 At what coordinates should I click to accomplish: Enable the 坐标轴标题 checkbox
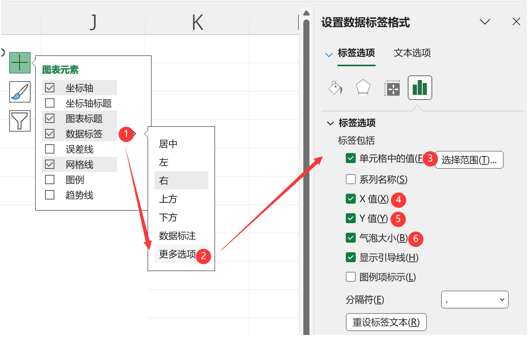click(x=50, y=103)
